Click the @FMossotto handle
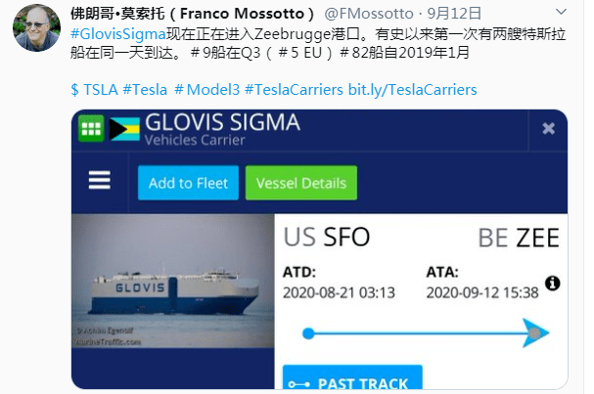 tap(369, 14)
